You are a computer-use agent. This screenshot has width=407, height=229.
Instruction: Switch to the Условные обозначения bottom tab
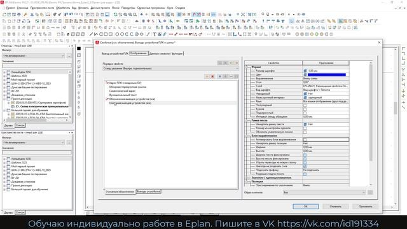click(120, 191)
